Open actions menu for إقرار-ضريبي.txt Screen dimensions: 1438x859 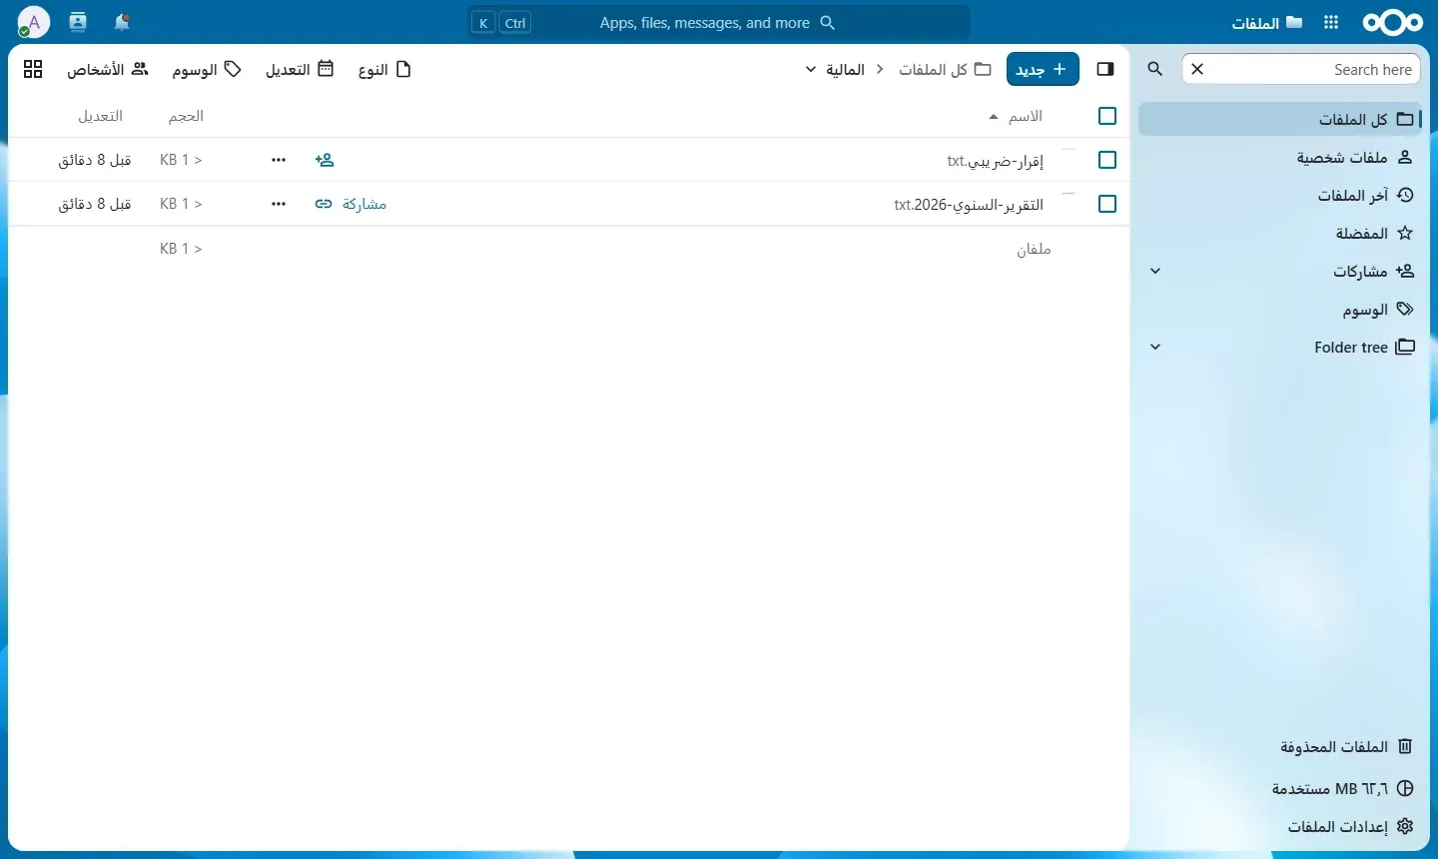coord(279,160)
